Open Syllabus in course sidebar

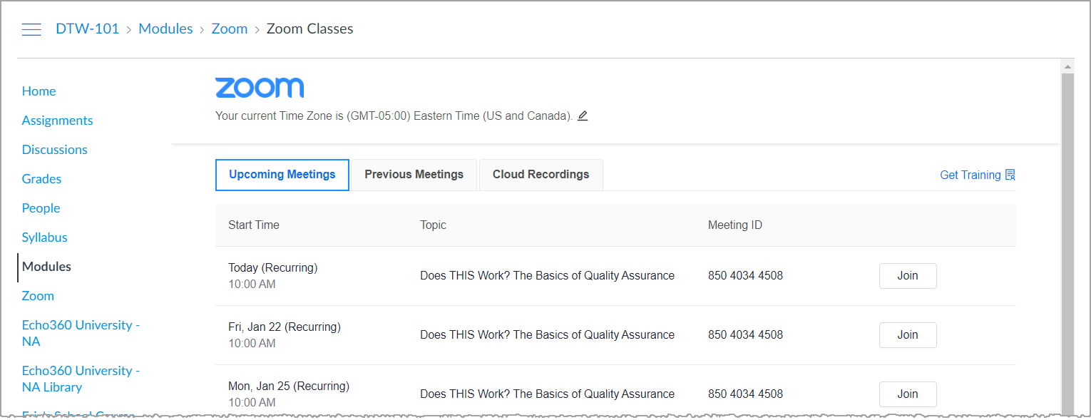coord(44,237)
